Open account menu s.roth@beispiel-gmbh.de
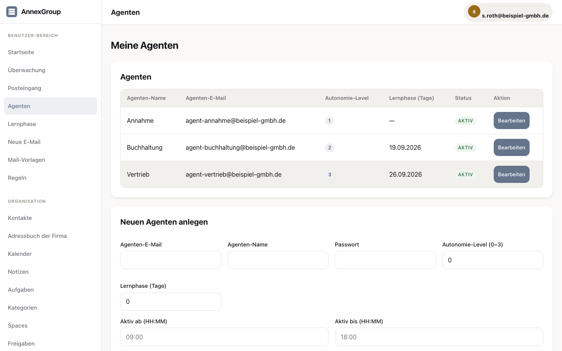This screenshot has width=562, height=351. 508,12
